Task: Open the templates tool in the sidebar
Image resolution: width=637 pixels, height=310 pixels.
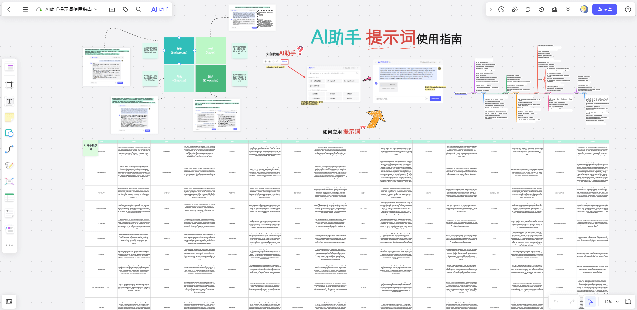Action: pos(9,67)
